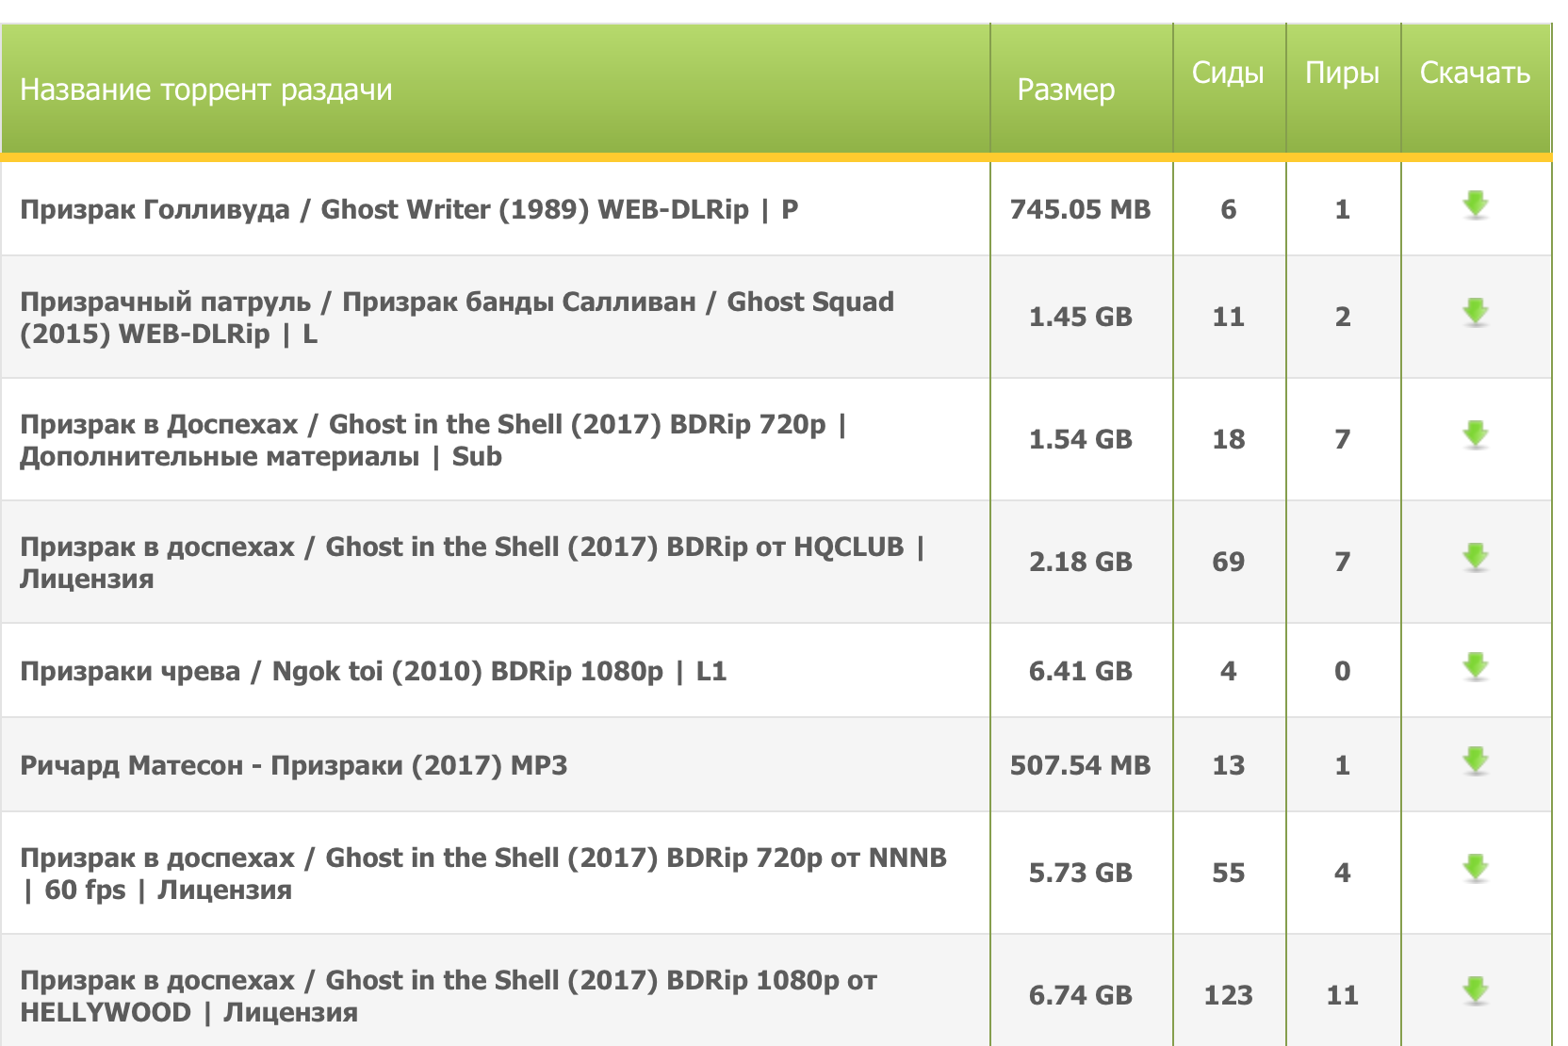
Task: Select the size value 6.74 GB
Action: (1080, 995)
